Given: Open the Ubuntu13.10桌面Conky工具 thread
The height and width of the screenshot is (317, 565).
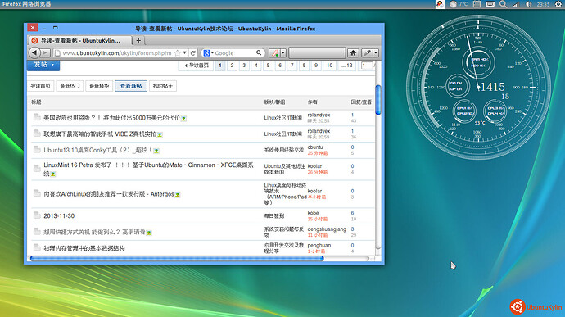Looking at the screenshot, I should 97,150.
